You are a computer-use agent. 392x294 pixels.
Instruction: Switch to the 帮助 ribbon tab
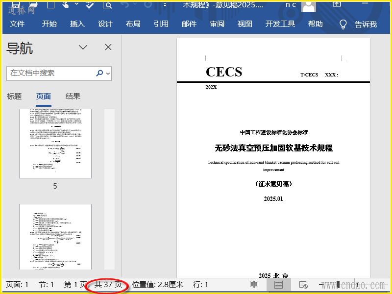click(x=315, y=24)
